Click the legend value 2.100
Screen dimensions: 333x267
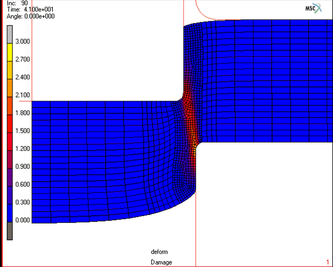click(22, 95)
